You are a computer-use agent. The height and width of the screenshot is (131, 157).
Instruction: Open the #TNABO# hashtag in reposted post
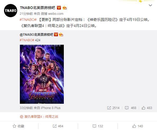click(x=27, y=40)
